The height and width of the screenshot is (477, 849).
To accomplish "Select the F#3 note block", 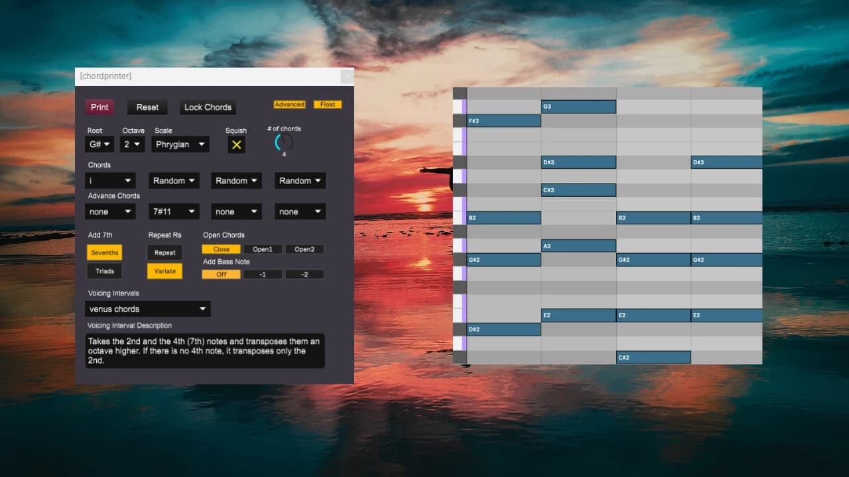I will (x=503, y=121).
